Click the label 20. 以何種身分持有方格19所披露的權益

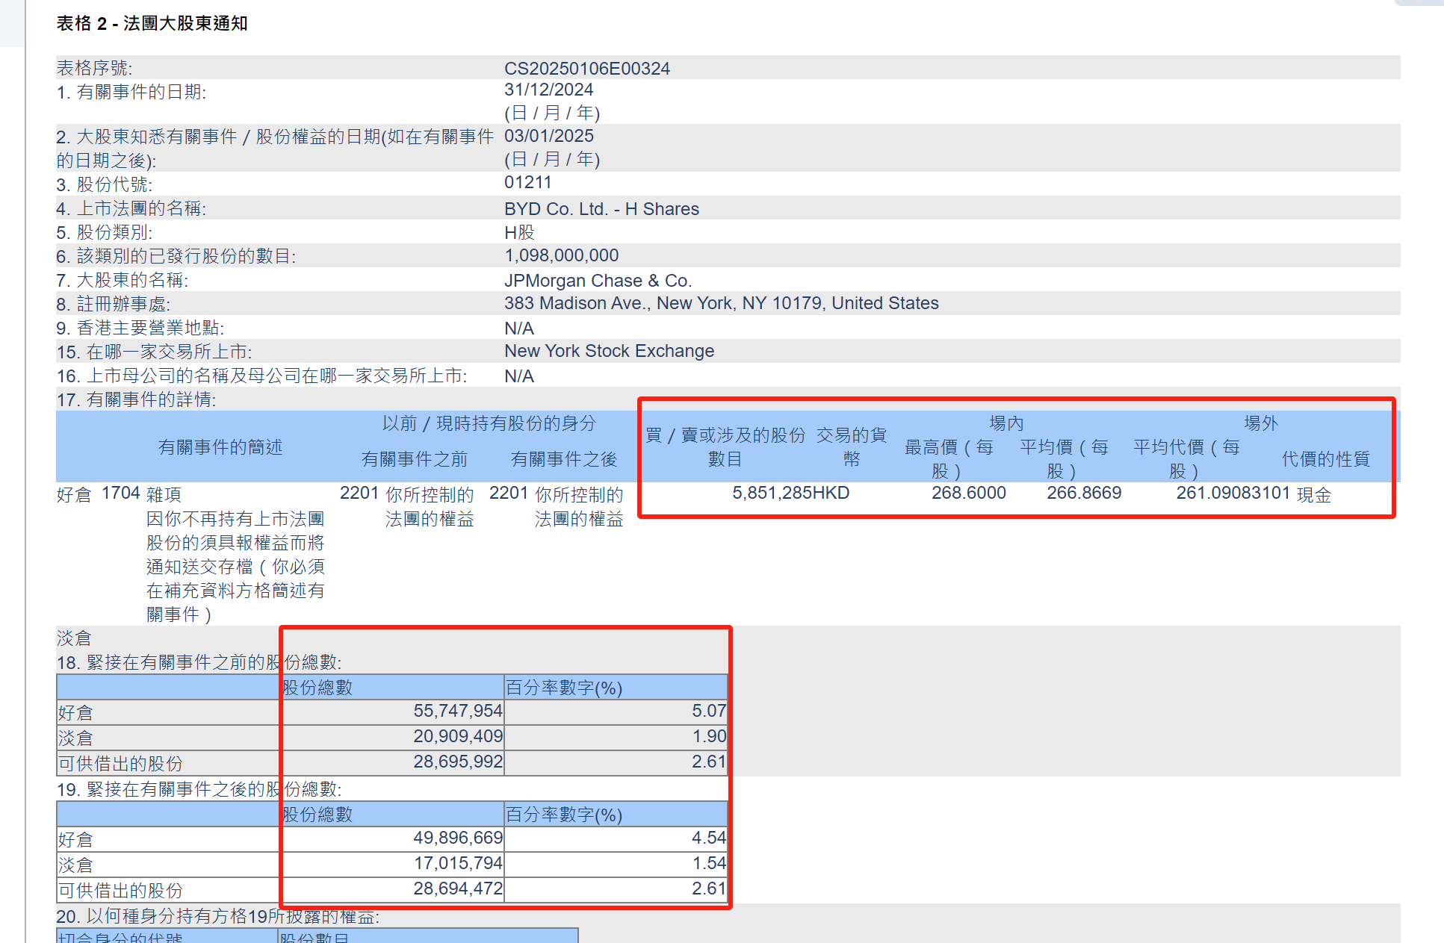(x=217, y=917)
